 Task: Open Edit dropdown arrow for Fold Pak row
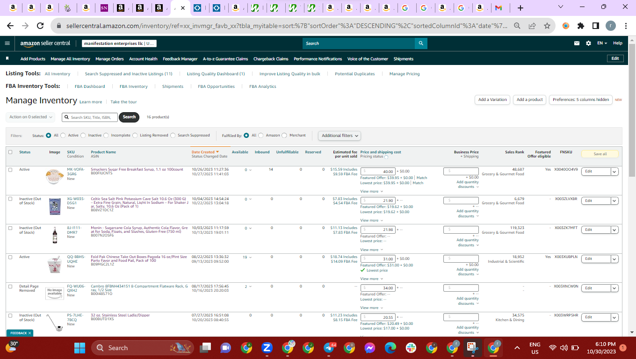tap(614, 259)
